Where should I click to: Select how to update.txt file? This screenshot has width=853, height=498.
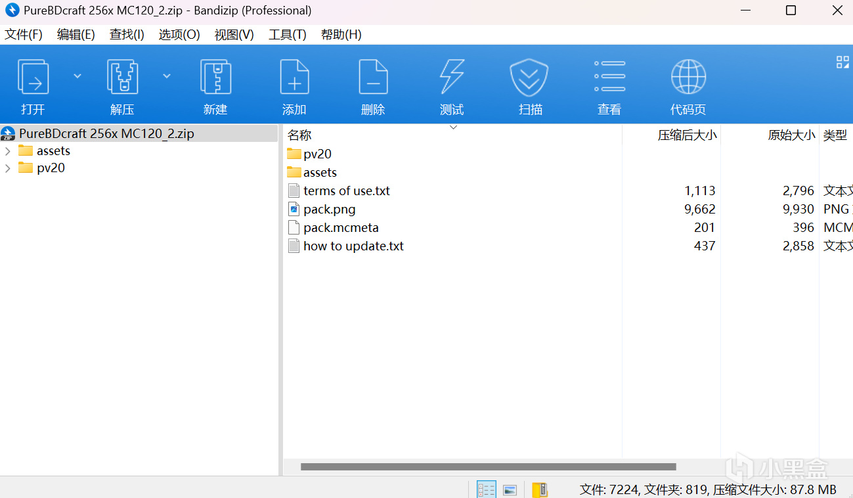coord(353,246)
